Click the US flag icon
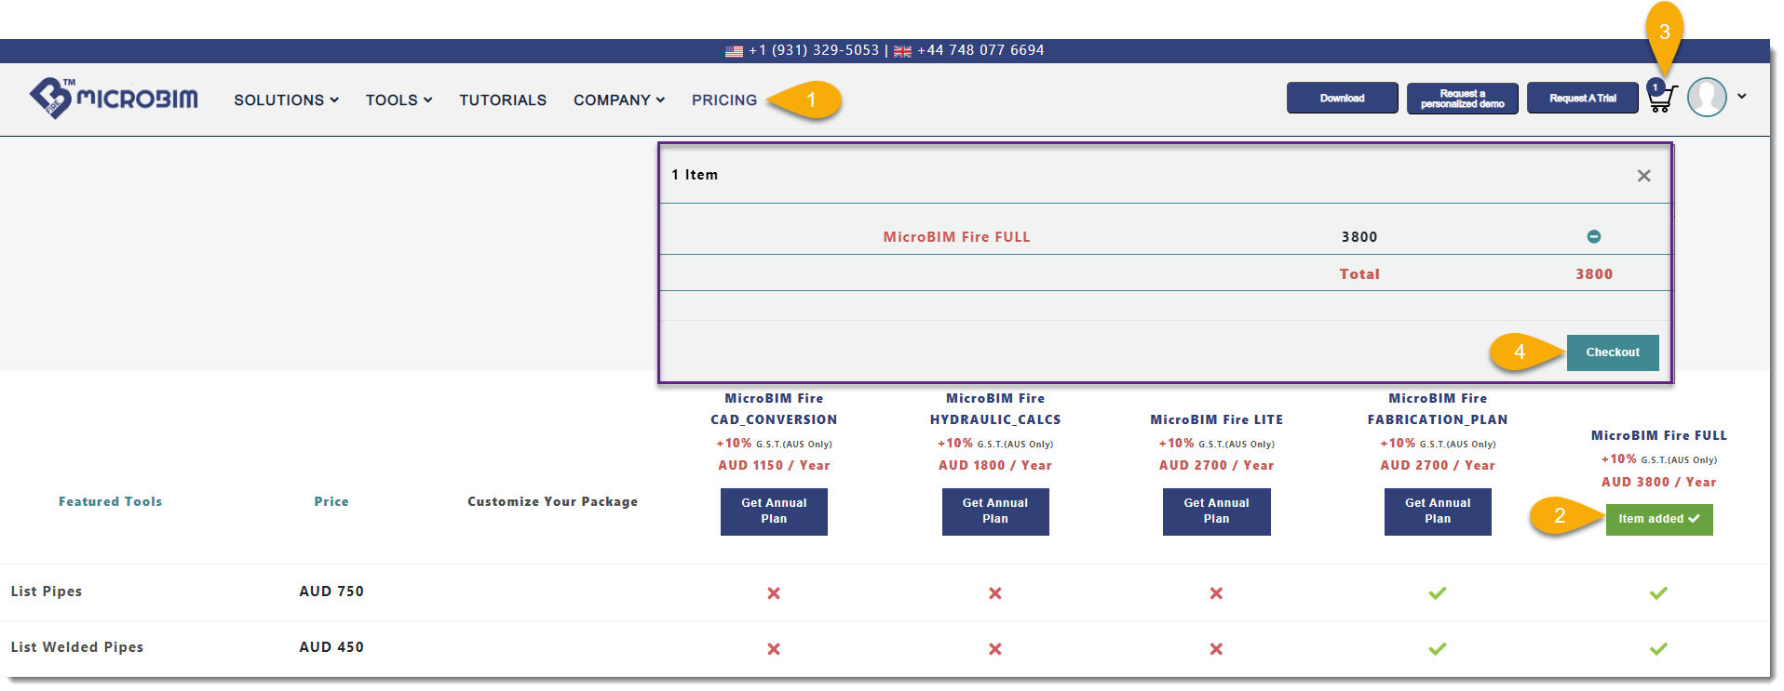Screen dimensions: 1784x691 point(734,51)
